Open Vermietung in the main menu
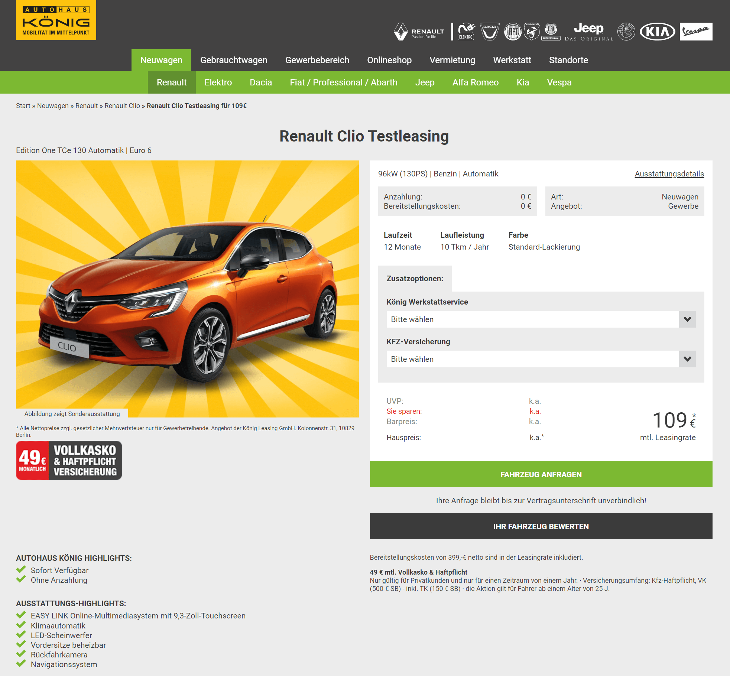Viewport: 730px width, 676px height. click(452, 60)
